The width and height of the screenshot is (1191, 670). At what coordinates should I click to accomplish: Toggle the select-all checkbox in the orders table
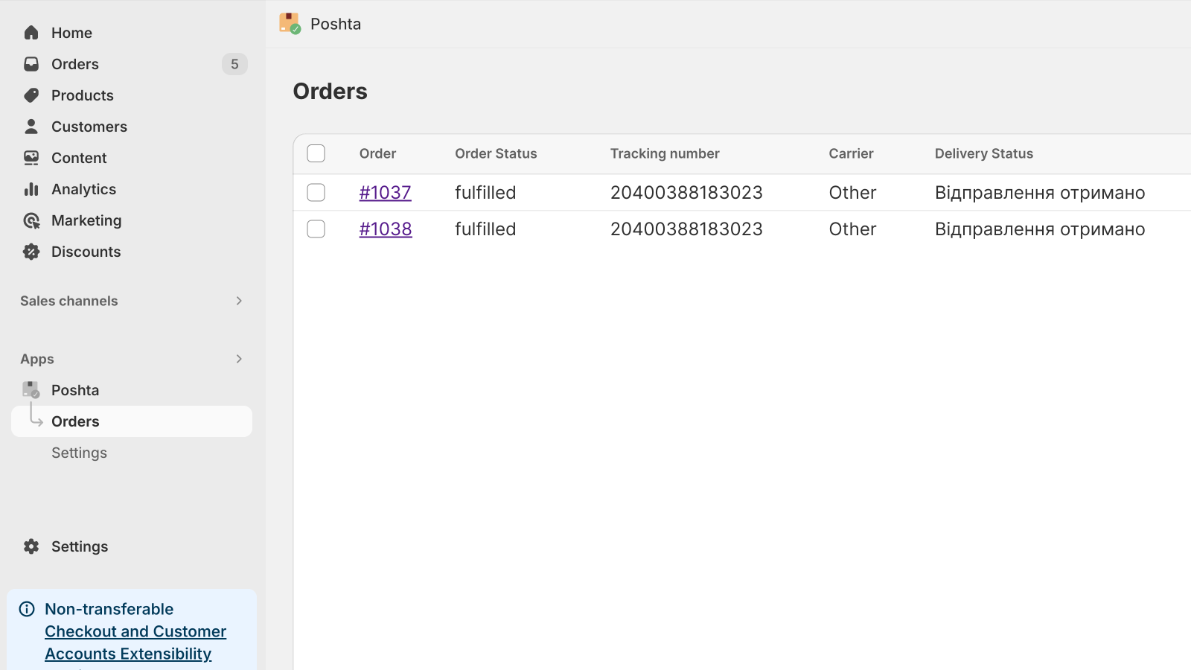pos(316,153)
